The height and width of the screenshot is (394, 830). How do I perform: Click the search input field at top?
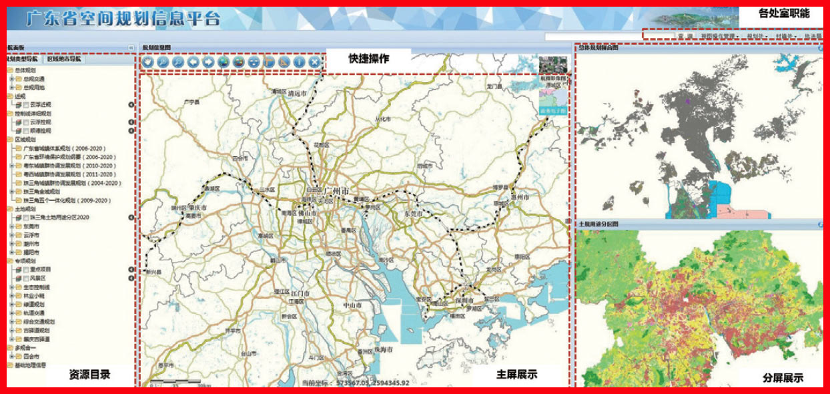pyautogui.click(x=592, y=37)
